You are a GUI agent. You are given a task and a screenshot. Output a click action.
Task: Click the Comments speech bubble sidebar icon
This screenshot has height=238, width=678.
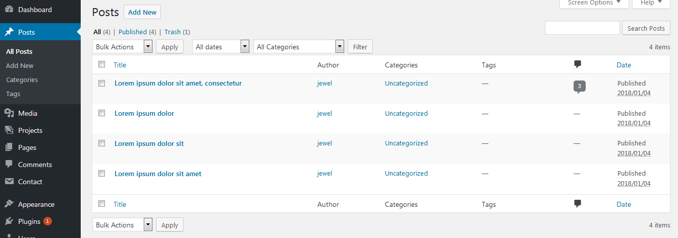pos(9,165)
